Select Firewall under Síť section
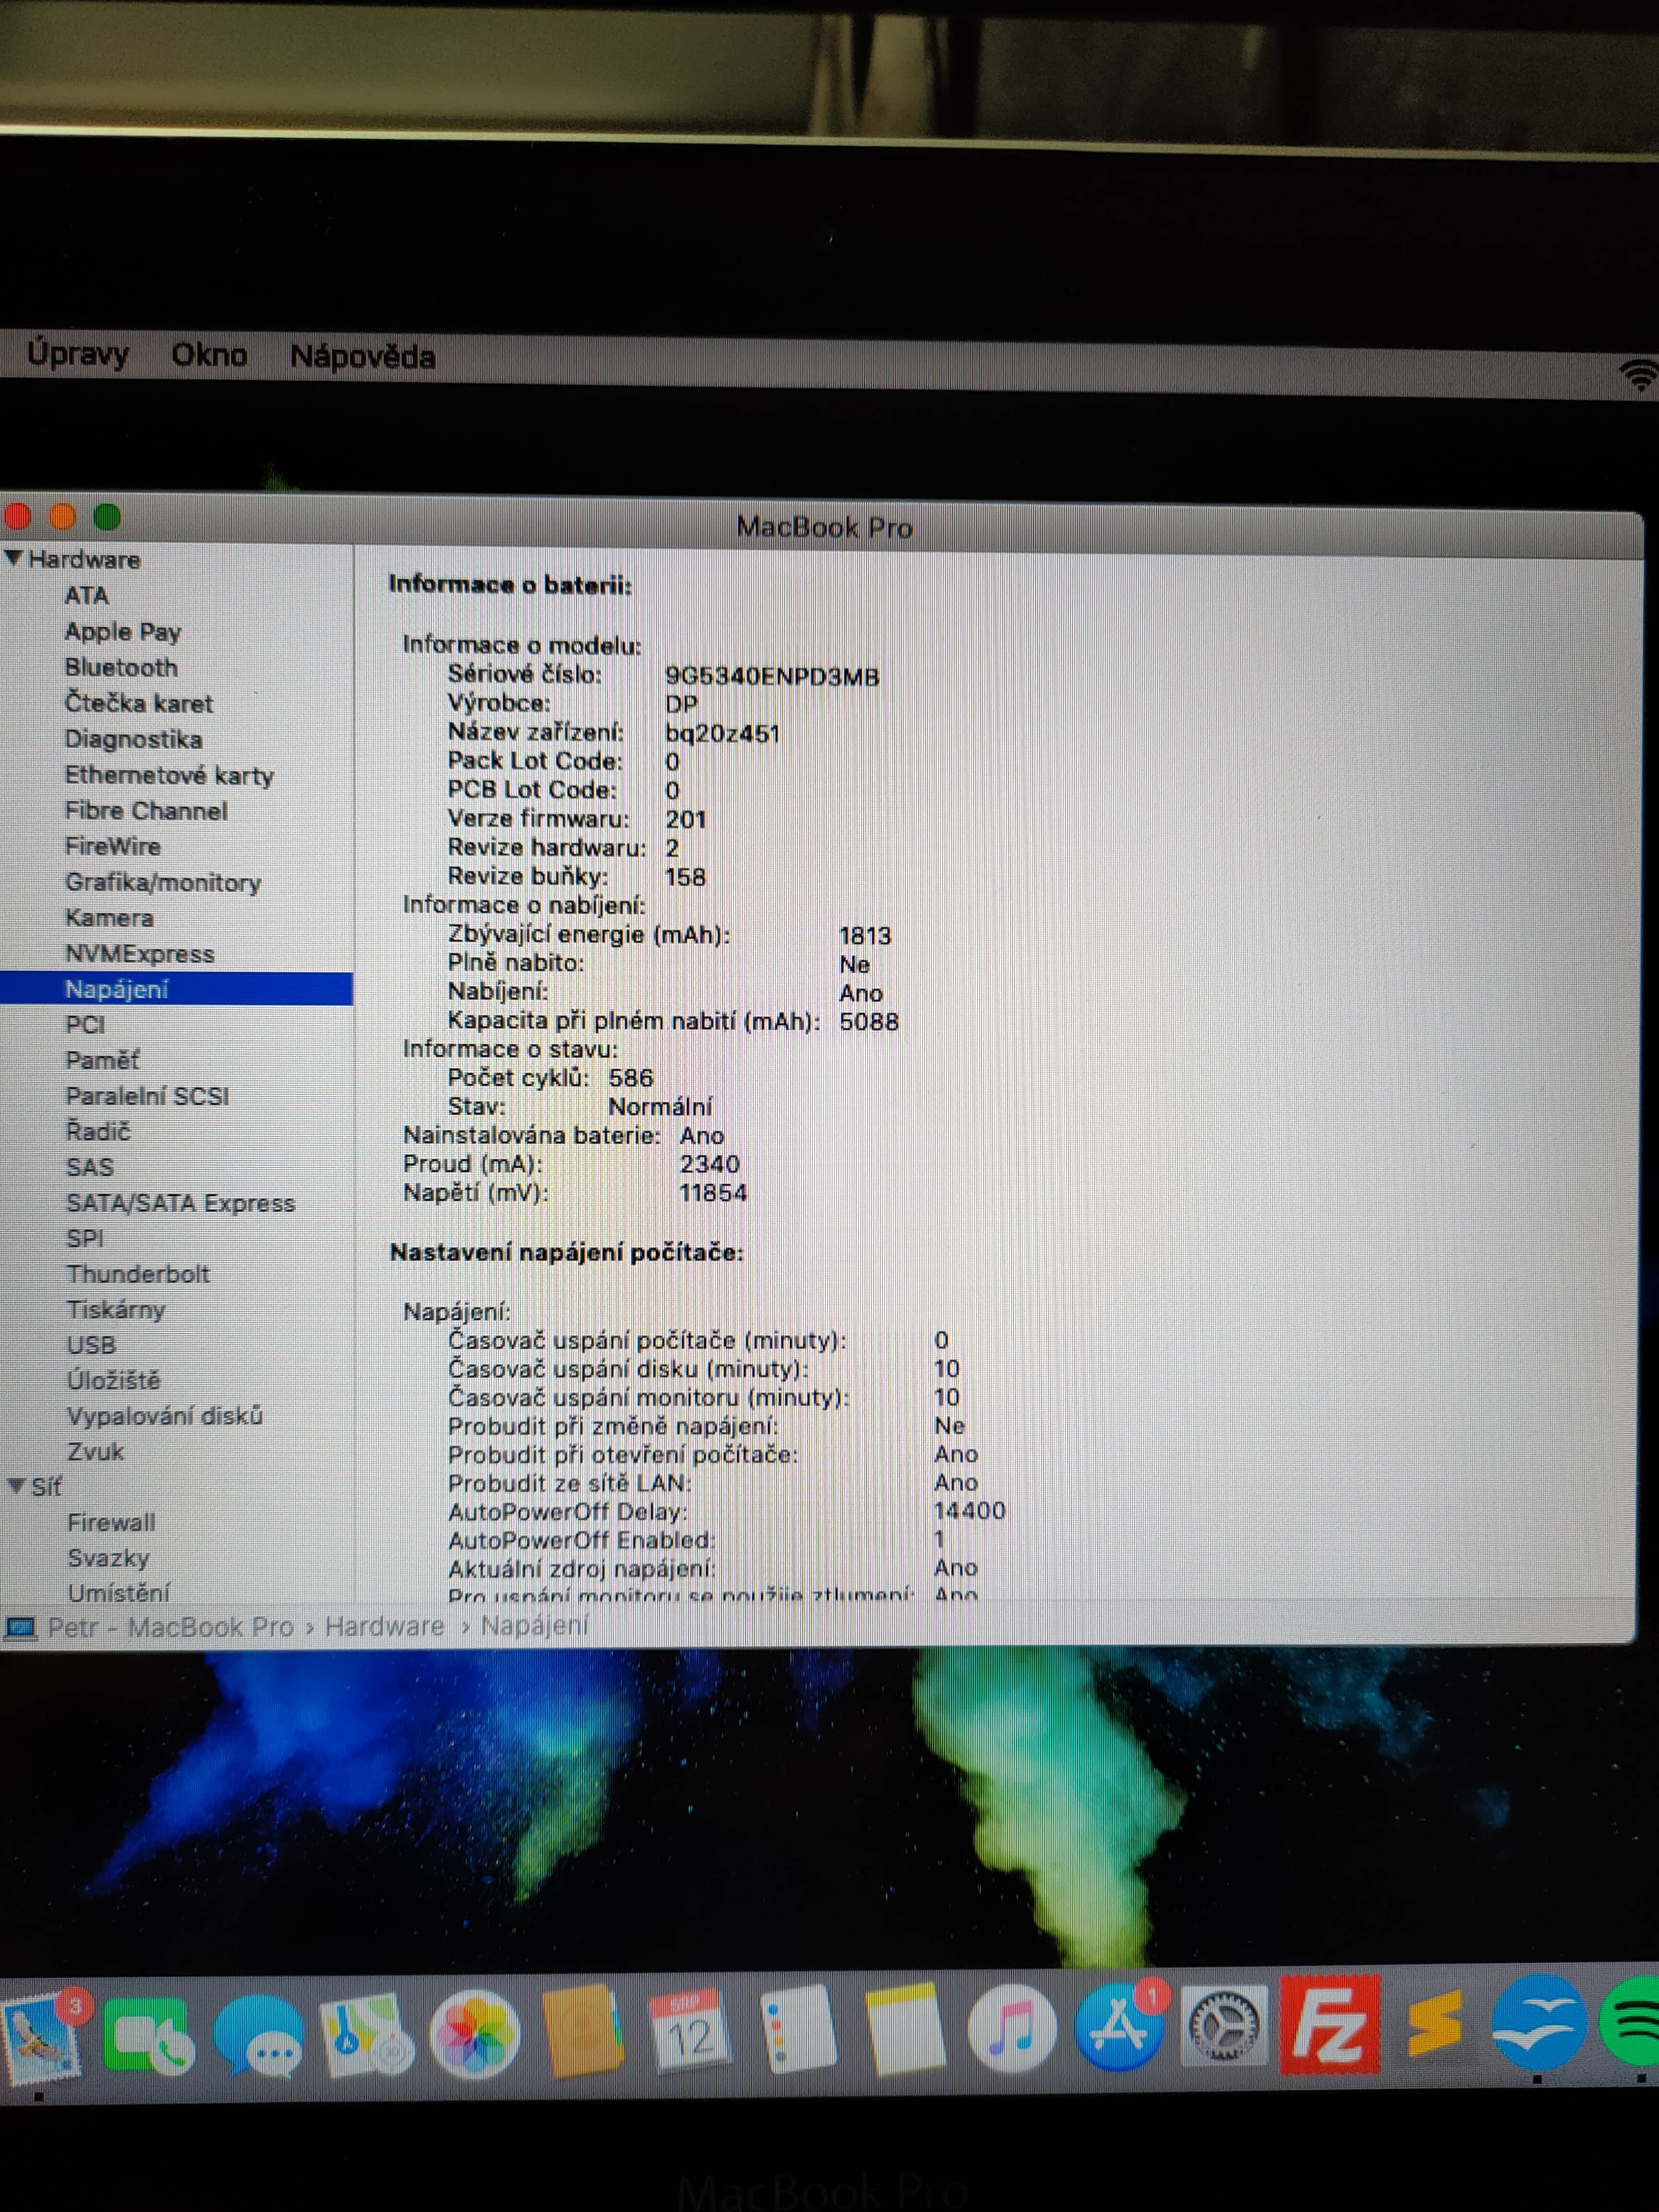The image size is (1659, 2212). pyautogui.click(x=111, y=1522)
